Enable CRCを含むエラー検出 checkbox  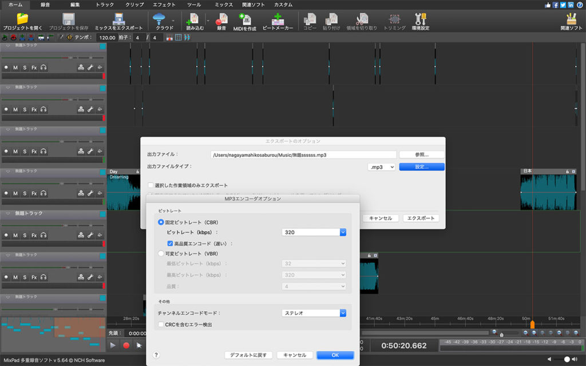(161, 325)
